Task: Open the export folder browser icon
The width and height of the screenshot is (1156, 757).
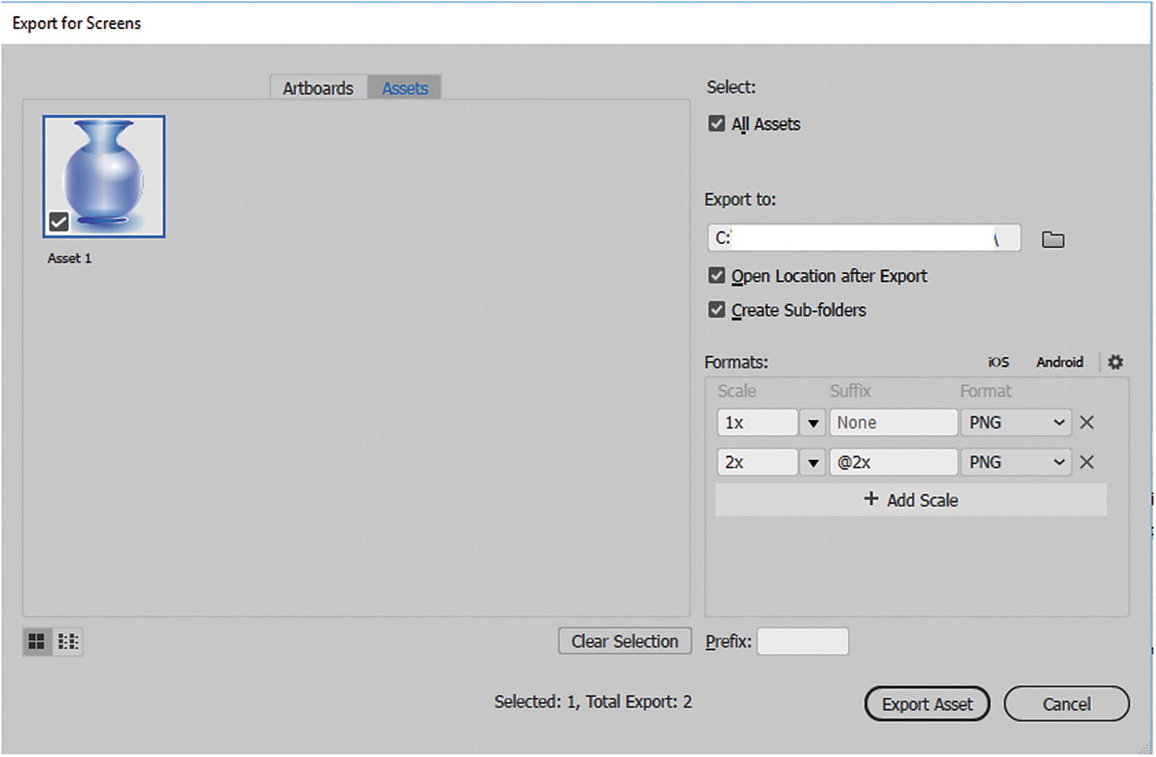Action: (x=1052, y=239)
